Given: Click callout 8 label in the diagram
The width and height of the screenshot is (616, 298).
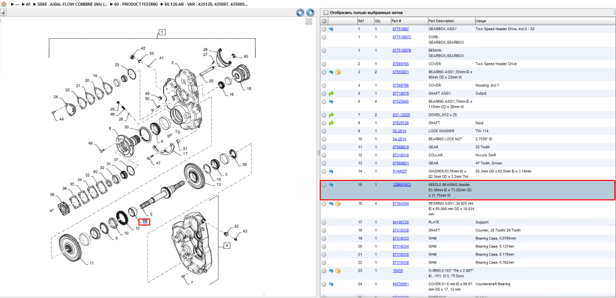Looking at the screenshot, I should 110,129.
